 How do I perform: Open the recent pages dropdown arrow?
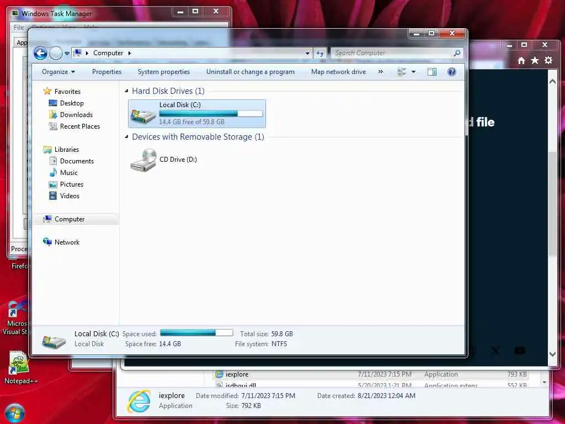pyautogui.click(x=67, y=54)
